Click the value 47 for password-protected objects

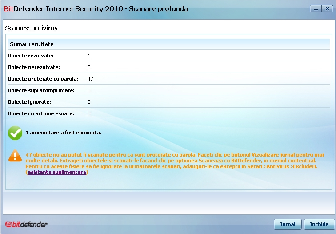(90, 79)
